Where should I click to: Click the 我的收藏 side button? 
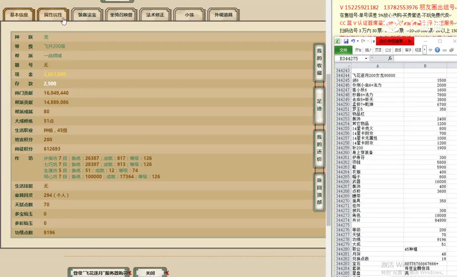pos(319,62)
